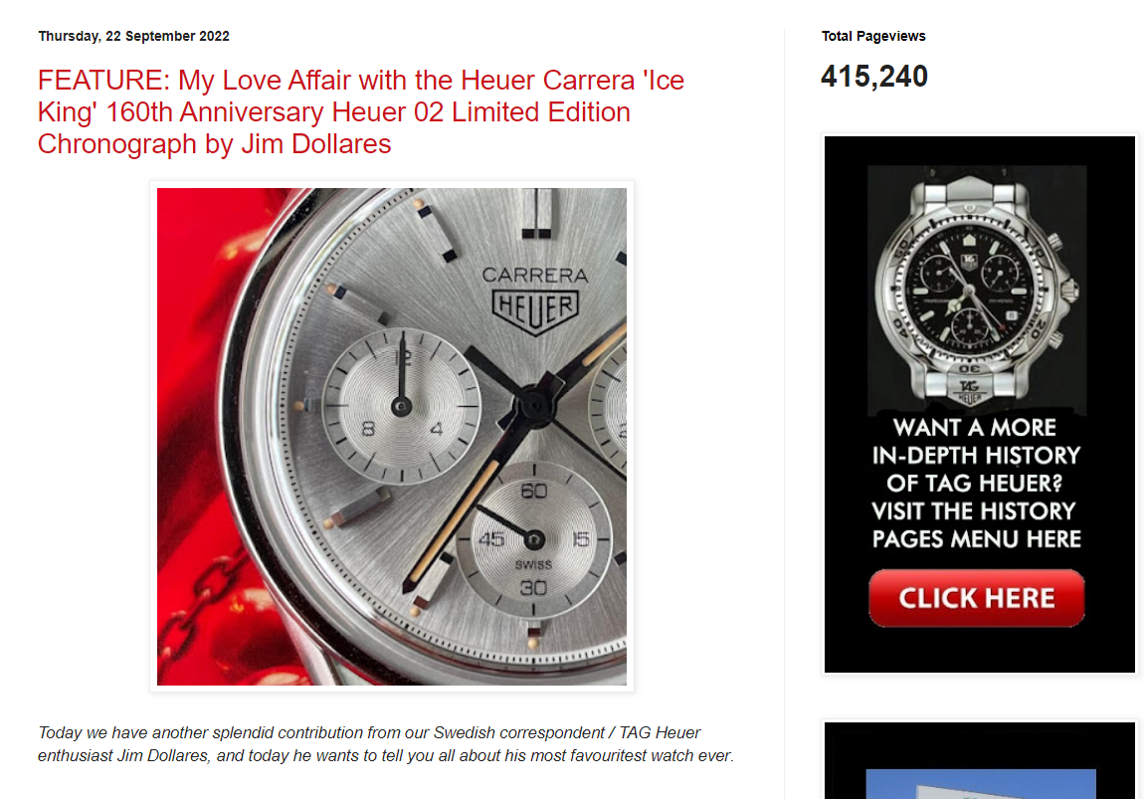Screen dimensions: 1145x799
Task: Click the seconds subdial marked 60 and 30
Action: point(534,539)
